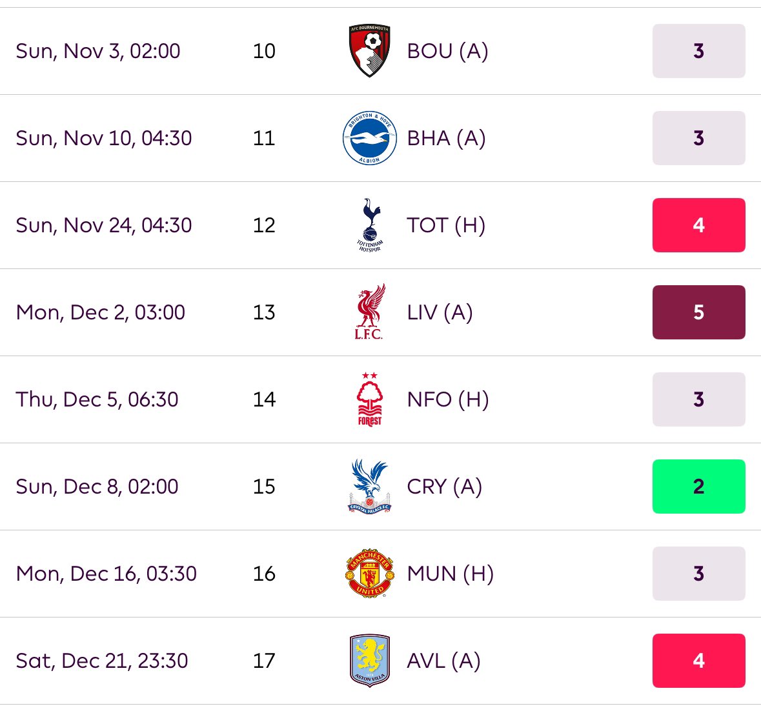Image resolution: width=761 pixels, height=713 pixels.
Task: Click the Aston Villa lion crest
Action: [x=370, y=661]
